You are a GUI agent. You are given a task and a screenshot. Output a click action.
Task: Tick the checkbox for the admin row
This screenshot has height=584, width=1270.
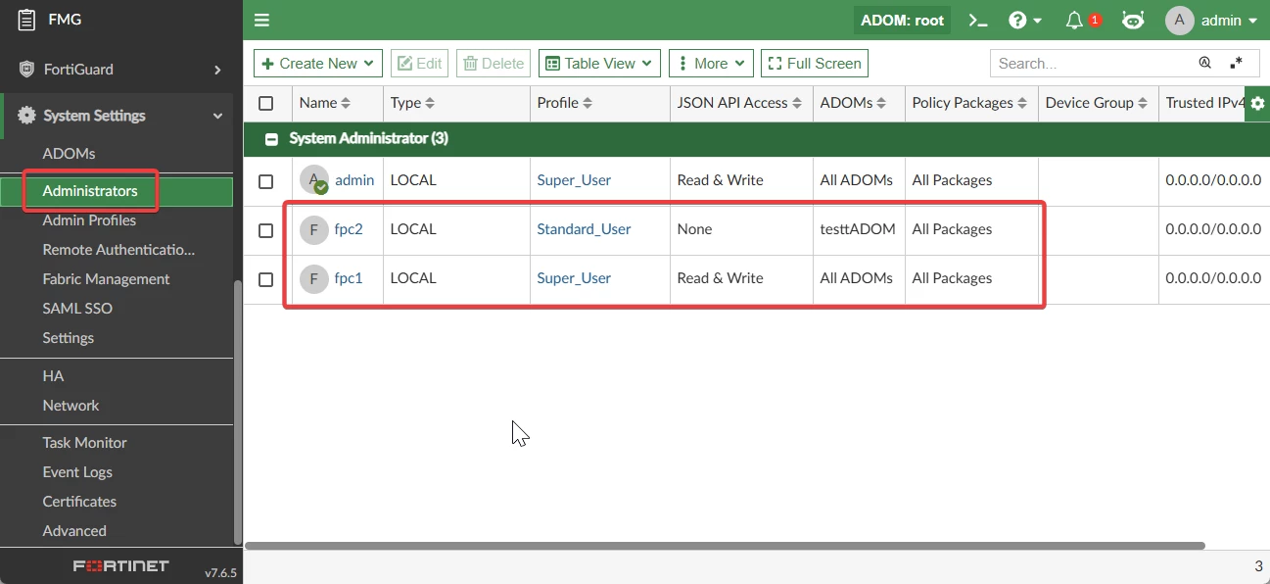(266, 181)
